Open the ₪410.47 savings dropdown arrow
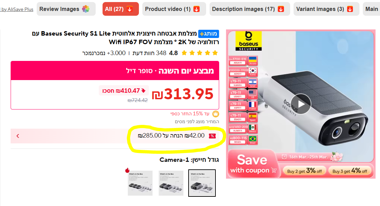The height and width of the screenshot is (206, 380). click(143, 91)
